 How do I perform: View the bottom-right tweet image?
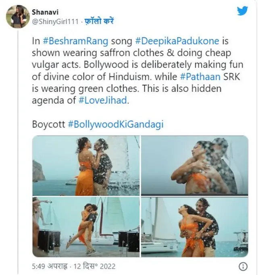coord(195,227)
